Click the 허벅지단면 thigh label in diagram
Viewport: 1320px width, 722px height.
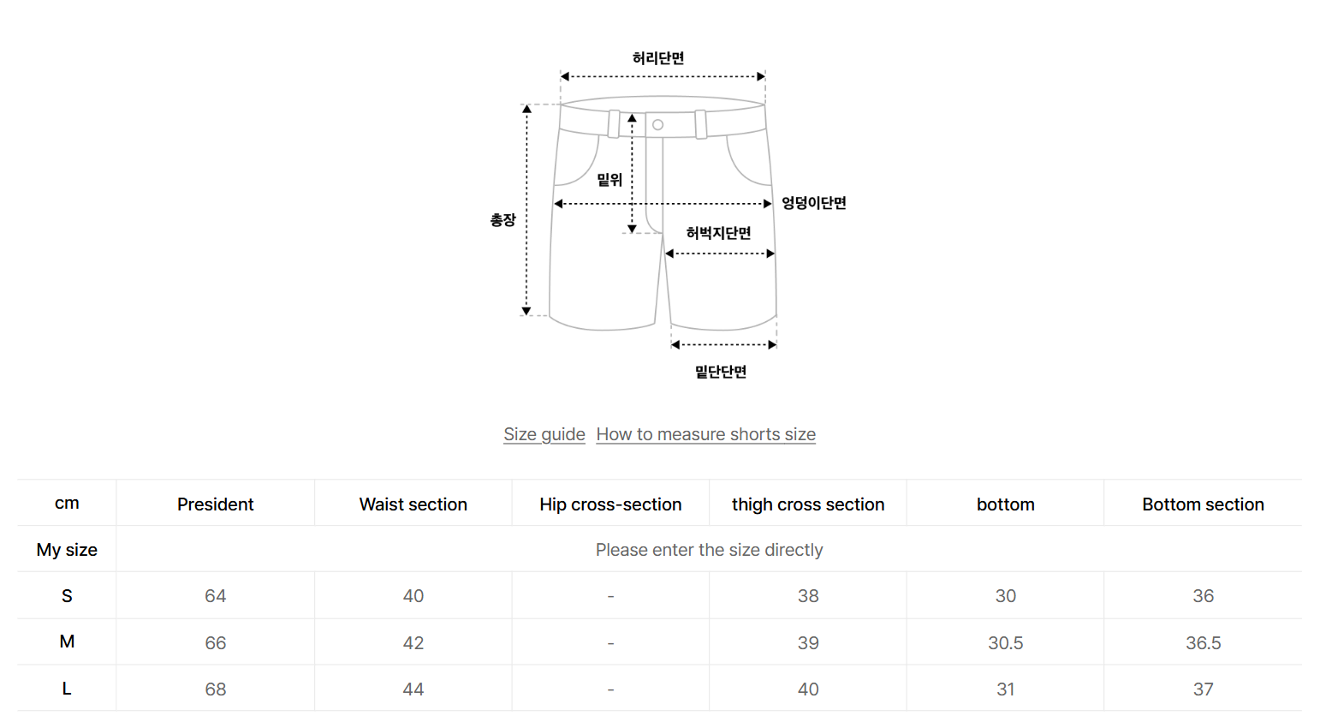point(719,233)
